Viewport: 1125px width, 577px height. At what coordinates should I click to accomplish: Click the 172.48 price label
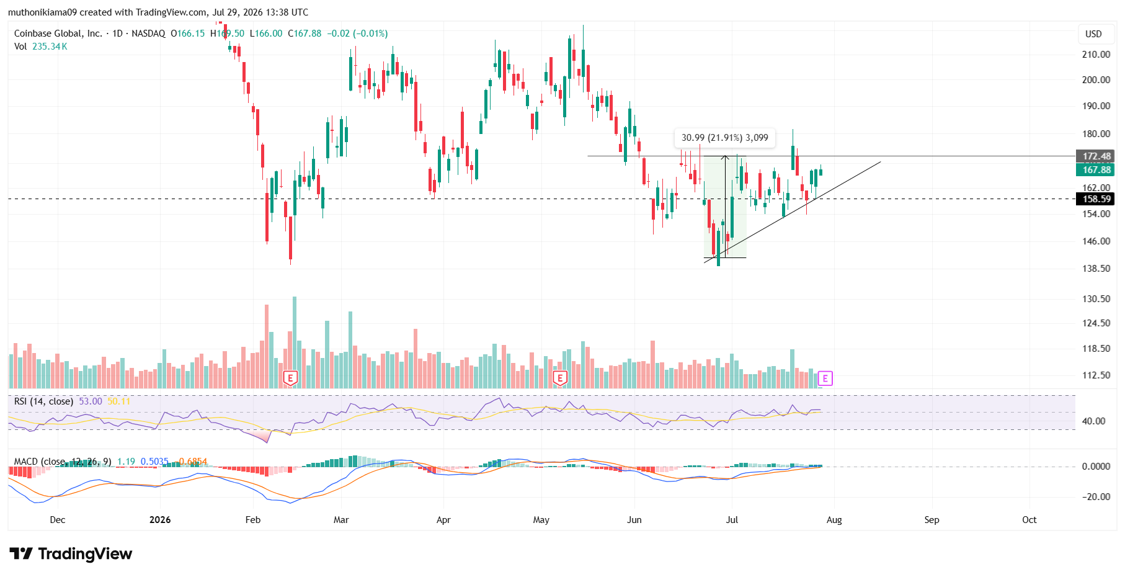(1096, 156)
